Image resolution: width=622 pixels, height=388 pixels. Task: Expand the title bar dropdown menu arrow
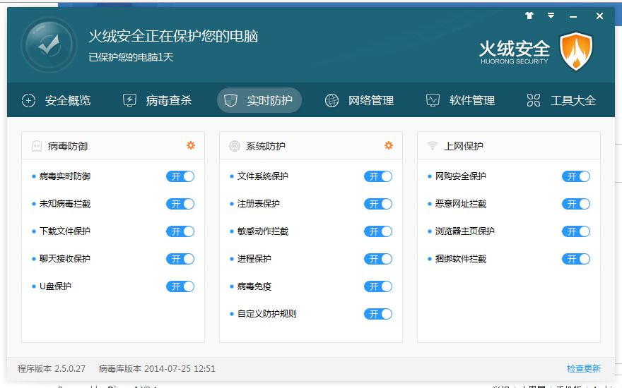coord(551,16)
